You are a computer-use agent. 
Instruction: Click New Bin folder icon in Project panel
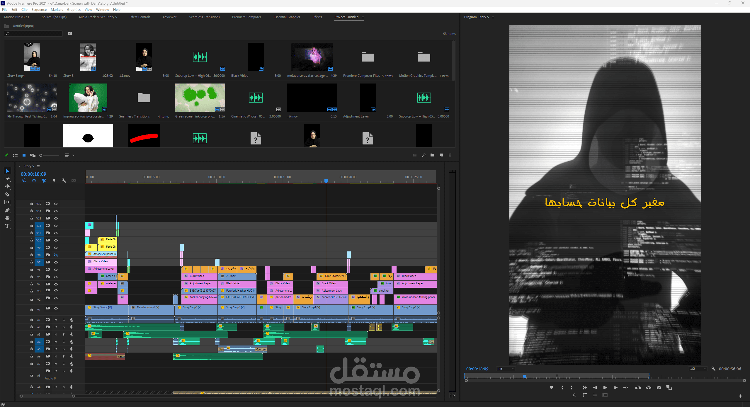click(x=432, y=155)
